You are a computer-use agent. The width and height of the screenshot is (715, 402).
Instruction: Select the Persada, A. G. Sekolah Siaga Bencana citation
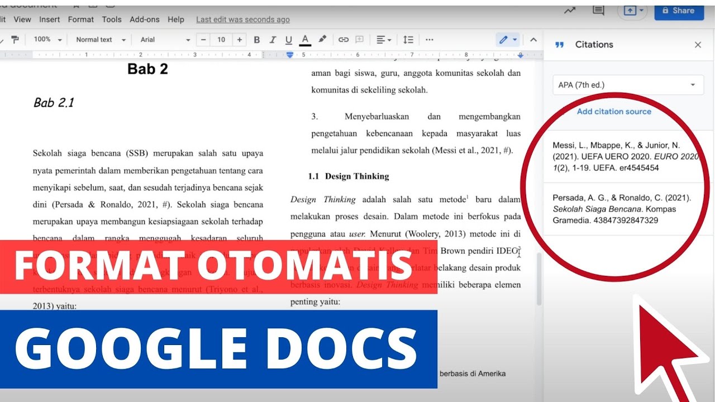628,209
